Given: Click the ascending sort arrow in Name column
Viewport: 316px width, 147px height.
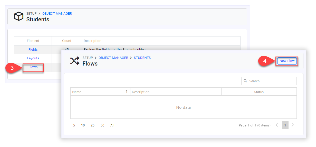Looking at the screenshot, I should click(x=127, y=92).
